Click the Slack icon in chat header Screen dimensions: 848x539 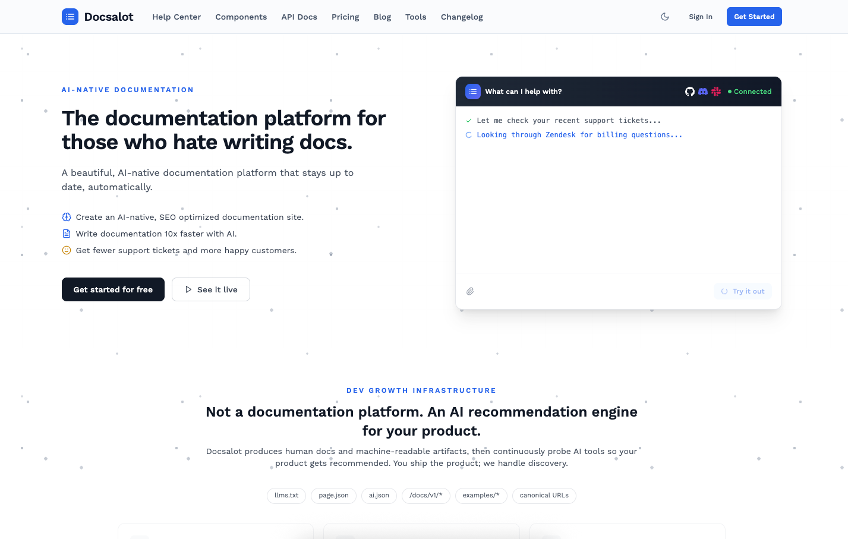[716, 92]
